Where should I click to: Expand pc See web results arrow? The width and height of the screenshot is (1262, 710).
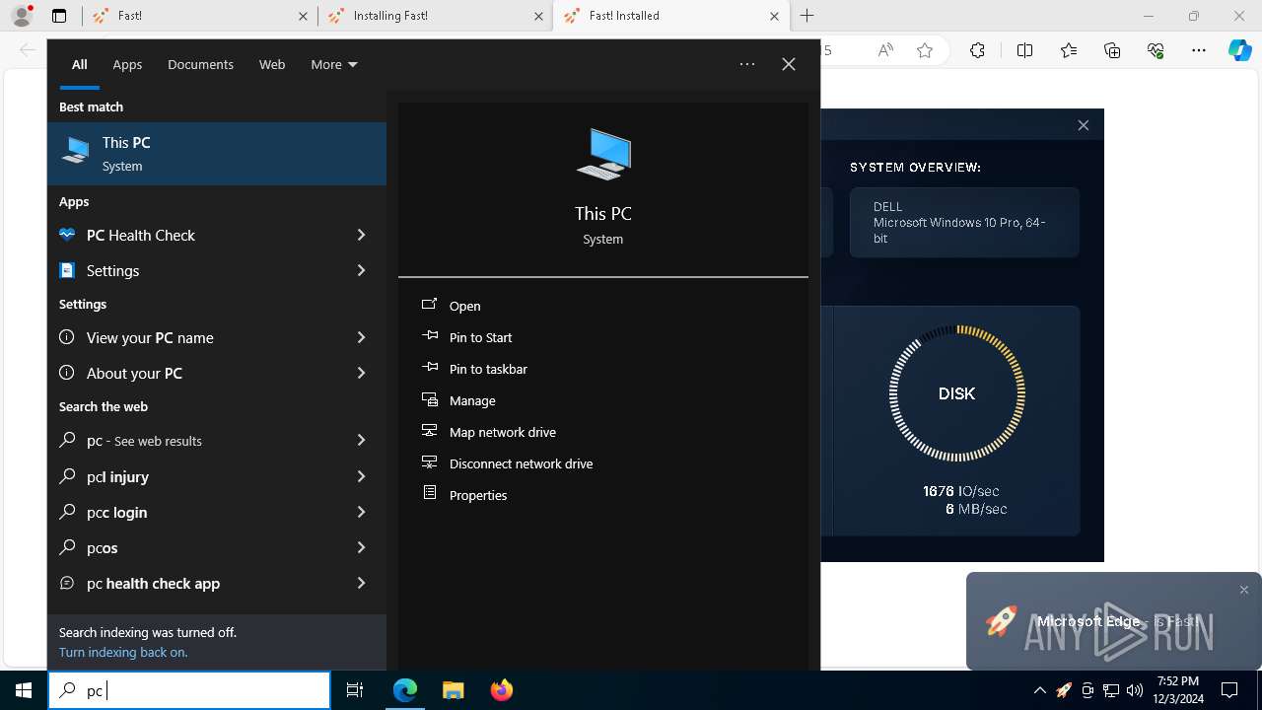click(x=361, y=440)
